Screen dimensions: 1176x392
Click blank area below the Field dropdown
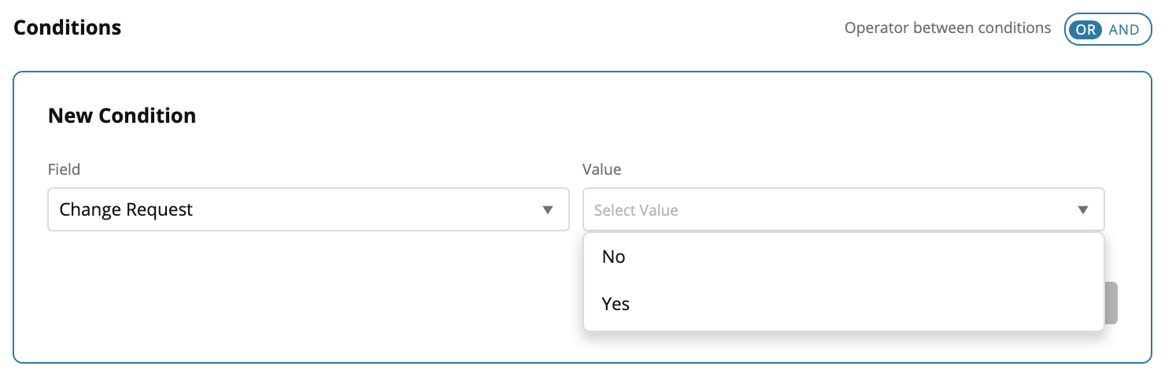[x=308, y=291]
